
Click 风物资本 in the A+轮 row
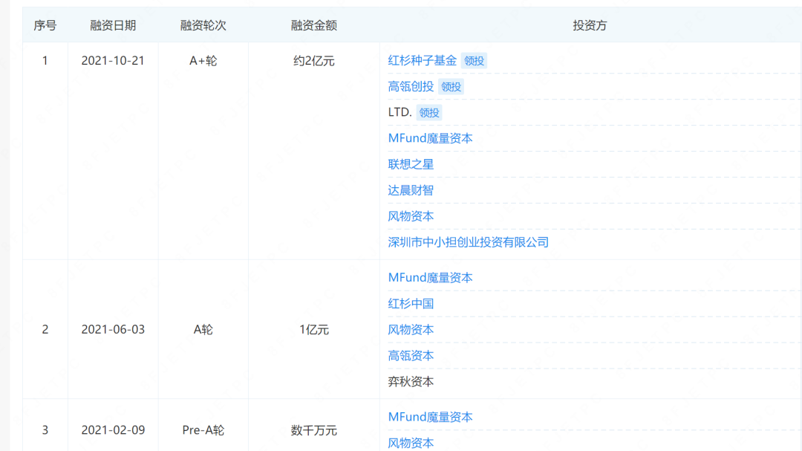[x=411, y=217]
